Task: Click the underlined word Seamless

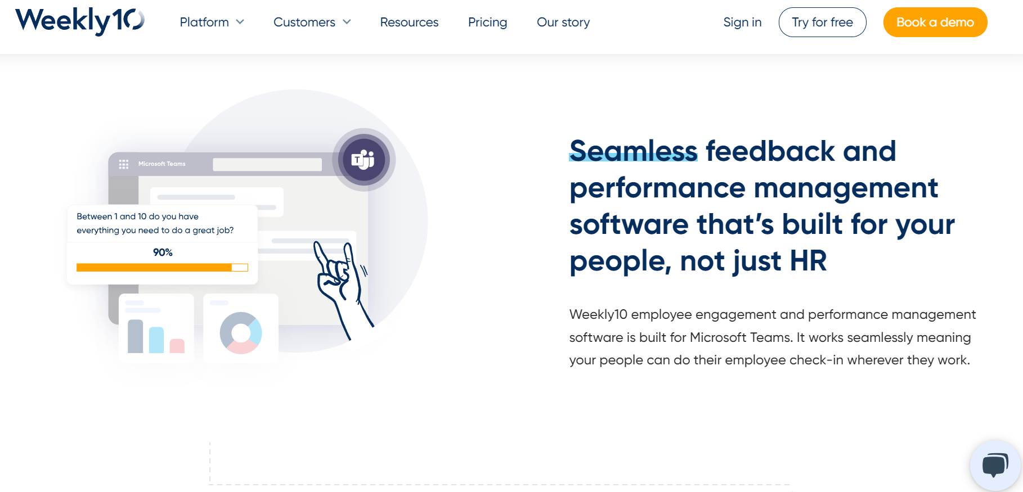Action: click(633, 151)
